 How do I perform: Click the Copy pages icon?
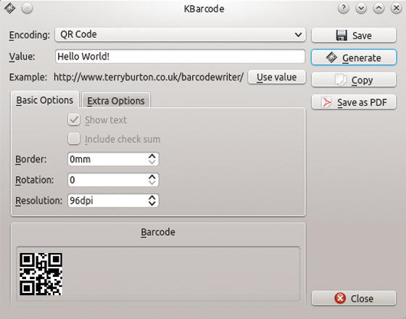click(340, 80)
